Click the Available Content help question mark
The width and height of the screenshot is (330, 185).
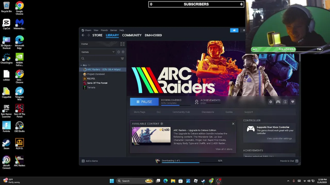tap(162, 124)
